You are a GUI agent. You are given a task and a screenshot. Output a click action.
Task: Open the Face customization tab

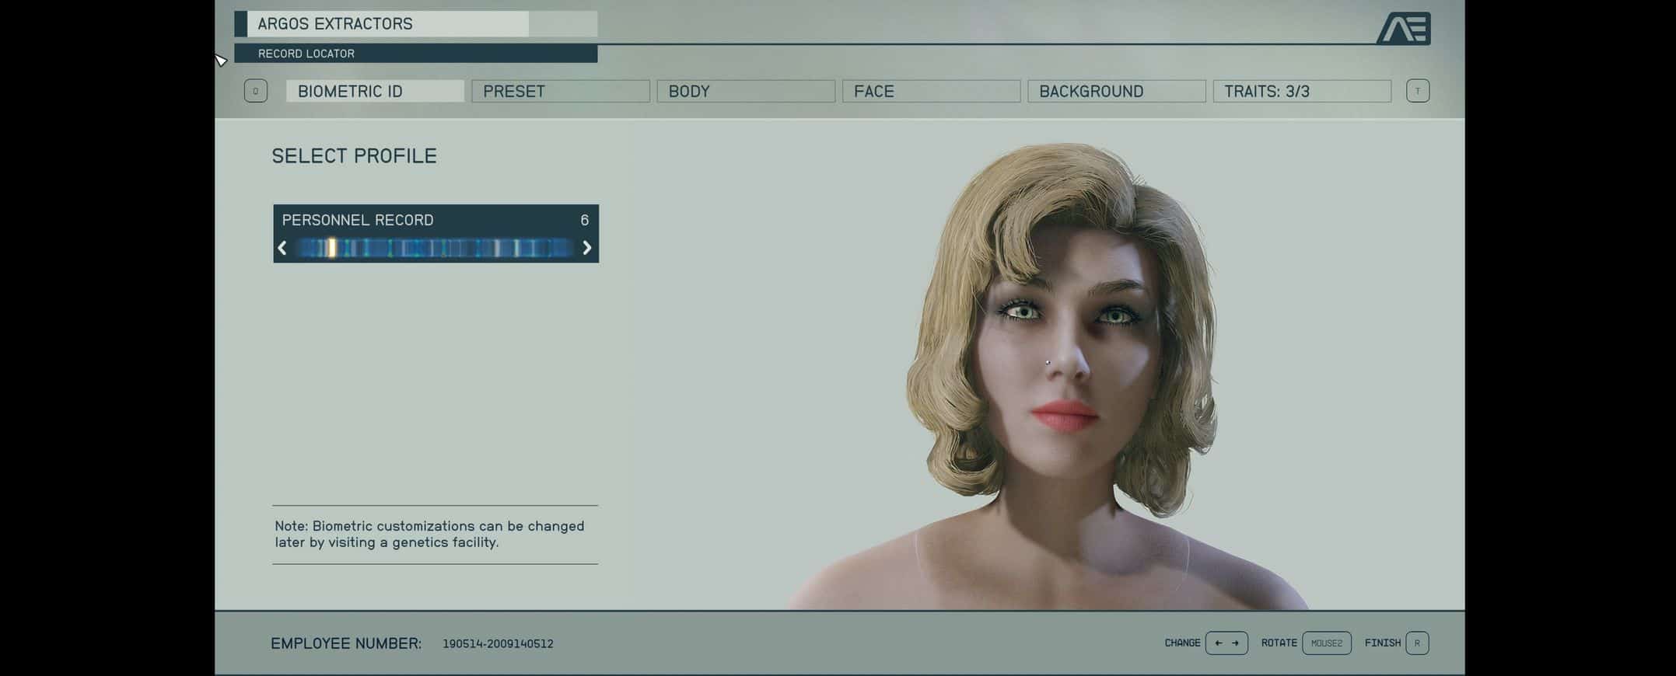[931, 91]
